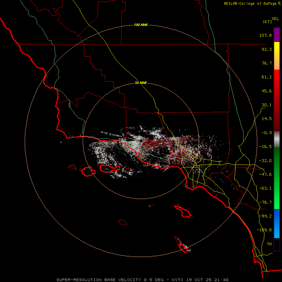Click the blue segment of the color bar
This screenshot has height=282, width=282.
point(277,223)
